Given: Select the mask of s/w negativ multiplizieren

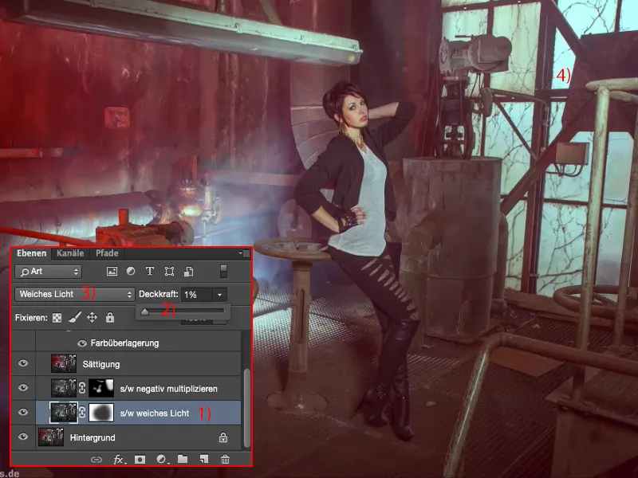Looking at the screenshot, I should (101, 388).
